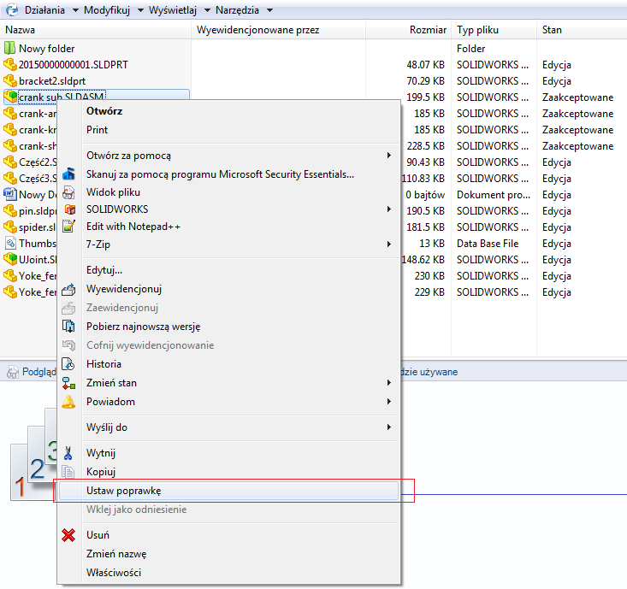The width and height of the screenshot is (627, 589).
Task: Click the green Nowy folder icon
Action: (10, 49)
